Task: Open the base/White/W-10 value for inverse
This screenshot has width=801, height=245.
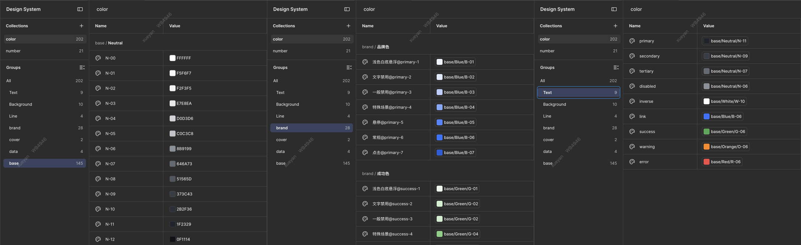Action: tap(724, 101)
